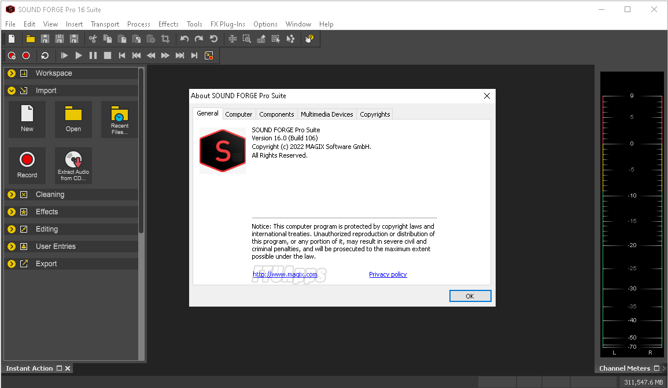The width and height of the screenshot is (668, 388).
Task: Switch to the Components tab
Action: click(276, 114)
